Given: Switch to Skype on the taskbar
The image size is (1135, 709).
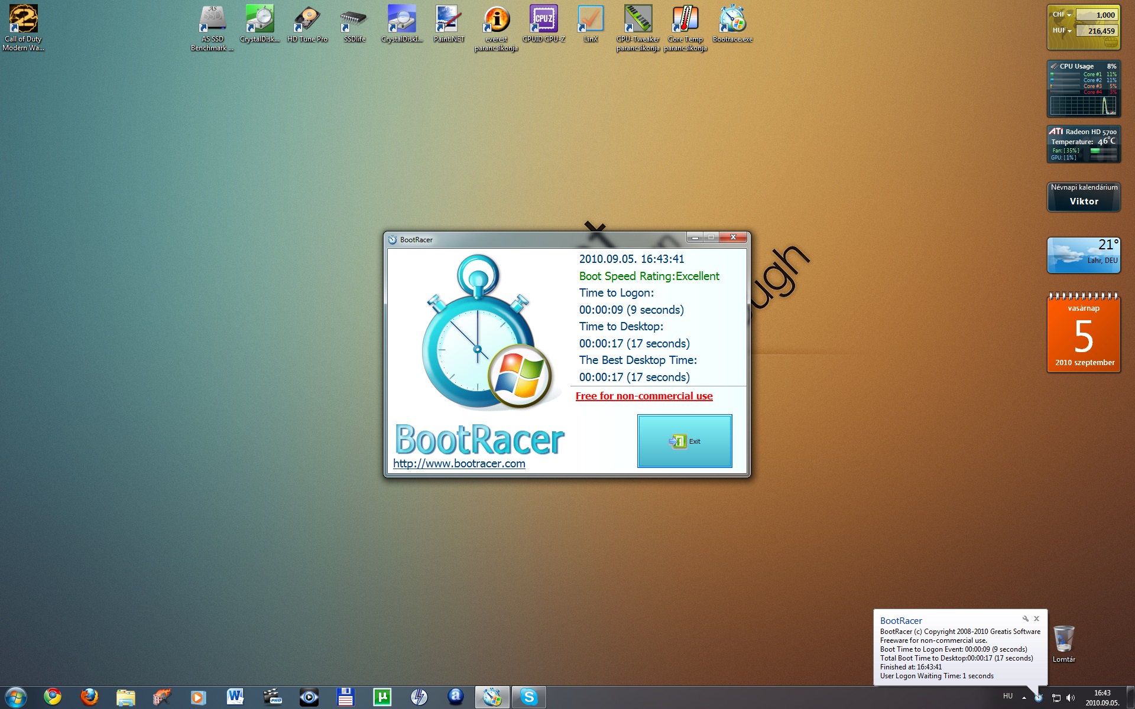Looking at the screenshot, I should pos(528,697).
